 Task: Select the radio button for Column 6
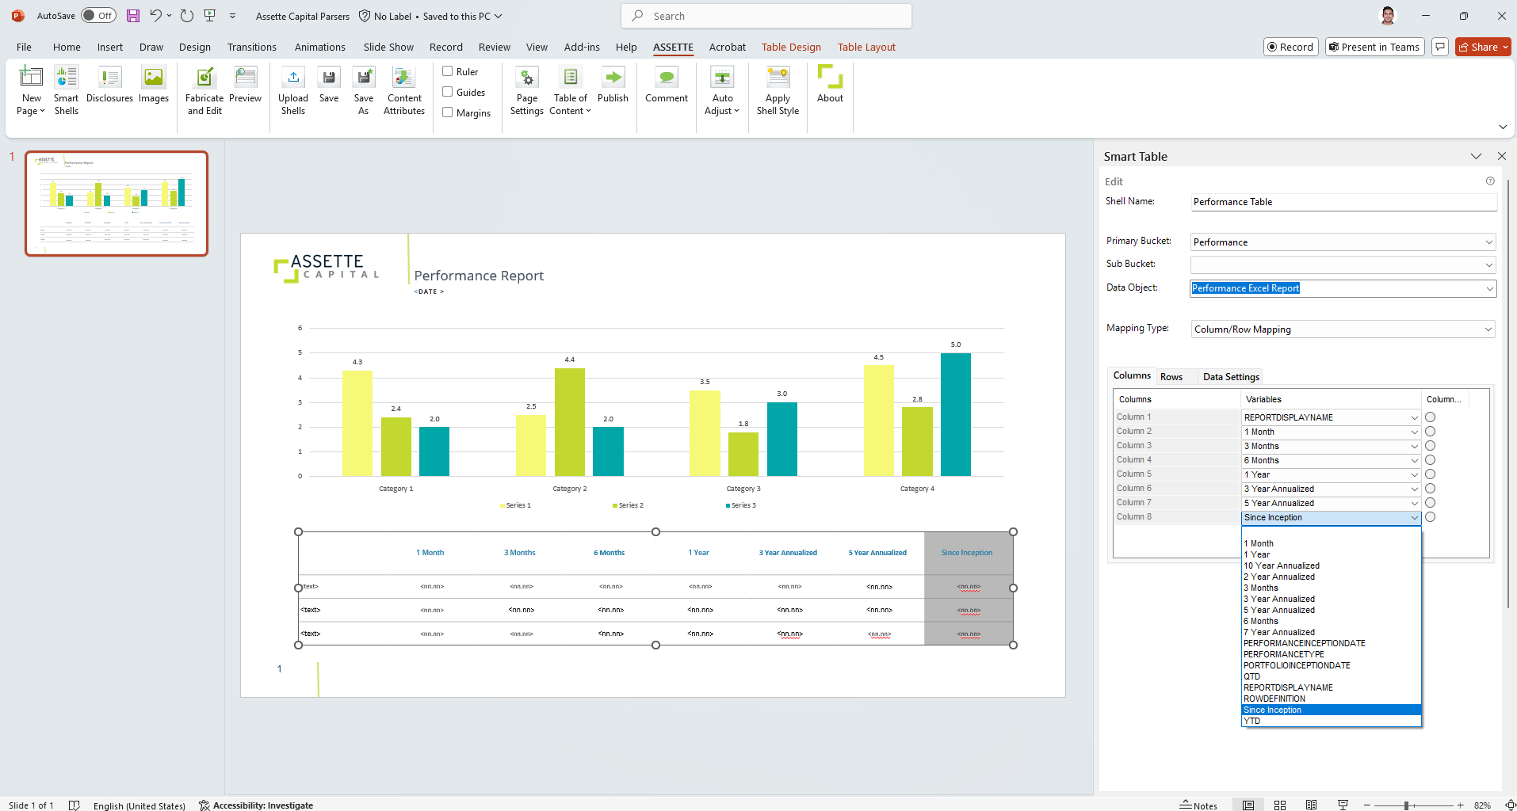click(x=1430, y=489)
